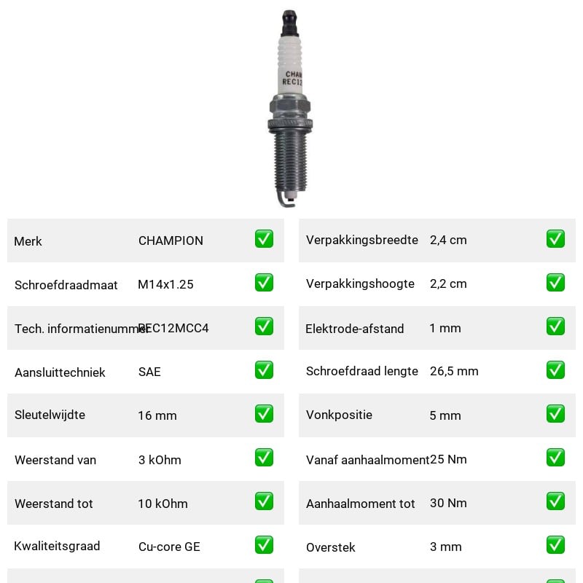This screenshot has height=583, width=583.
Task: Click the Kwaliteitsgraad Cu-core GE value
Action: click(x=169, y=547)
